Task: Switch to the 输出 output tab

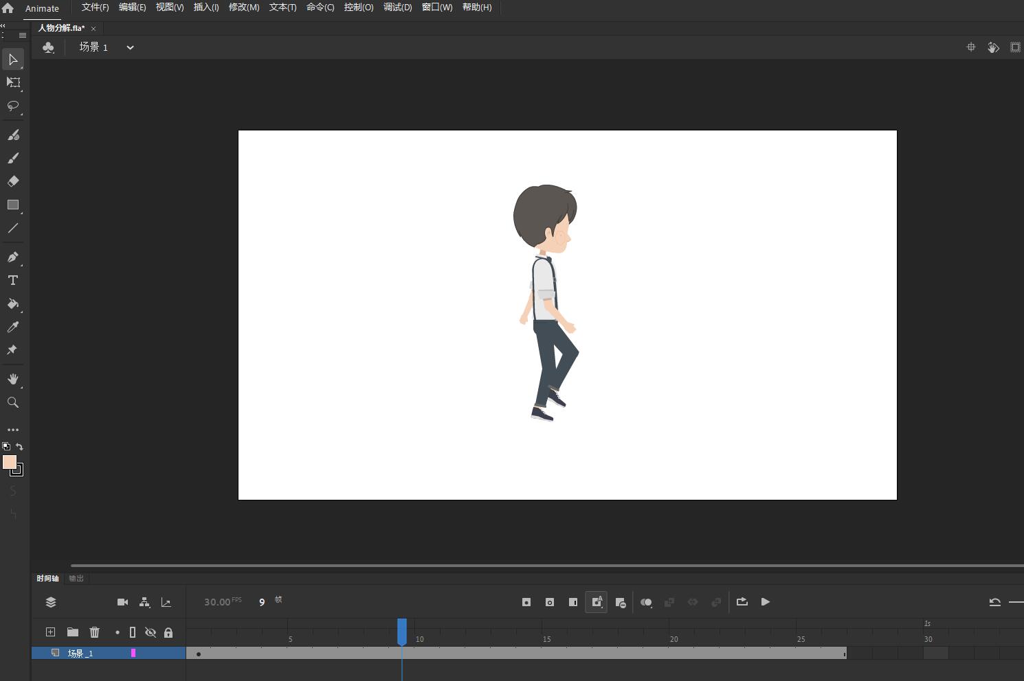Action: click(x=76, y=579)
